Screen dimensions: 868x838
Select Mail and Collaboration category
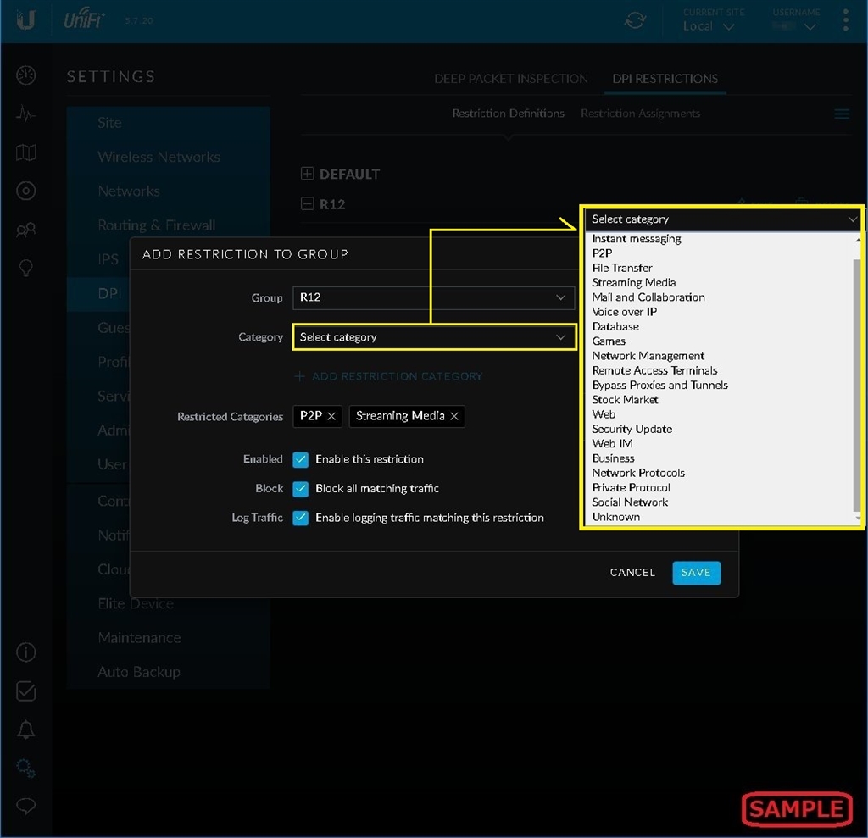(x=648, y=297)
